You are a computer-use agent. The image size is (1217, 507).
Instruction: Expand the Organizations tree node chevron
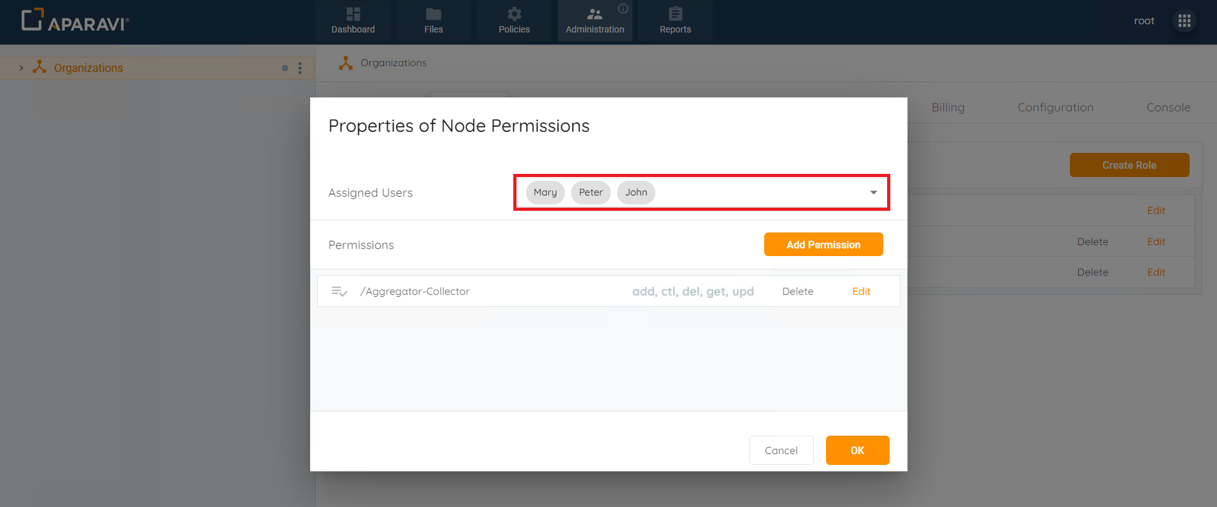pos(21,68)
